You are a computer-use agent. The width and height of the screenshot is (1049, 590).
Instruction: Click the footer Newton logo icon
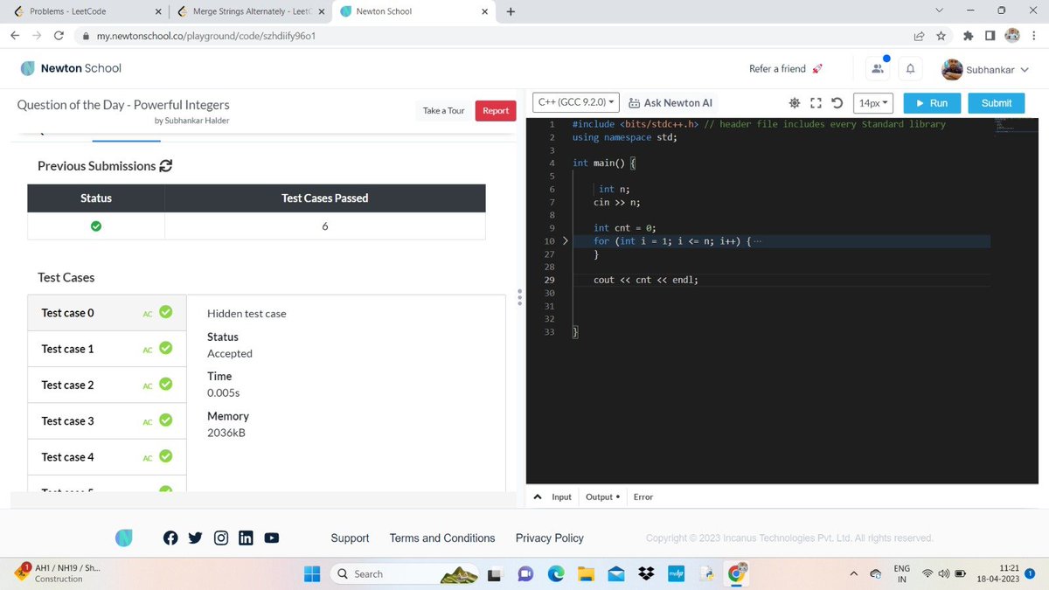[124, 538]
